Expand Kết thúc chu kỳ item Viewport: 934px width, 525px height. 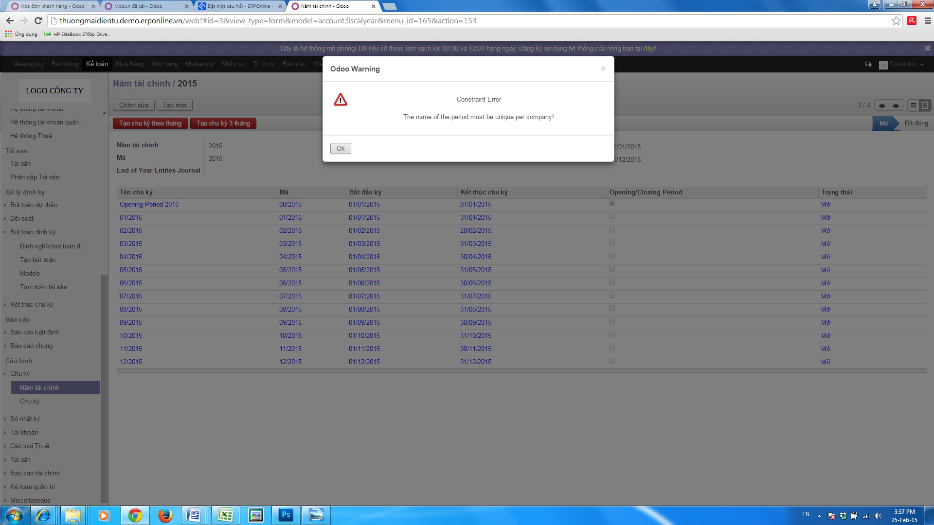pyautogui.click(x=32, y=304)
